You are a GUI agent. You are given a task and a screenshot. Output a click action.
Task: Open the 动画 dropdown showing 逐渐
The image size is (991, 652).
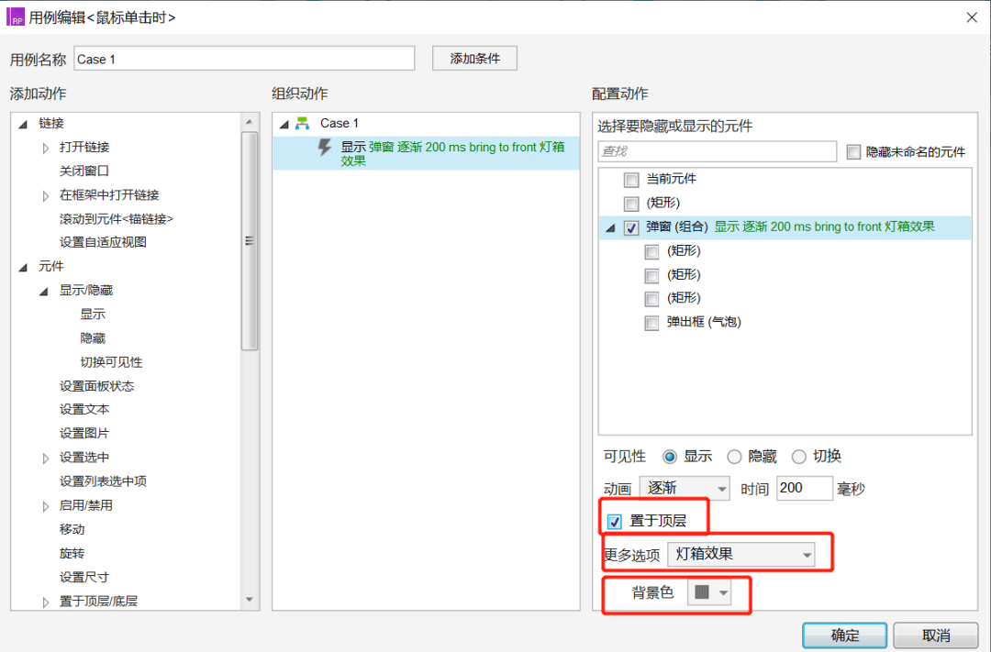point(685,489)
